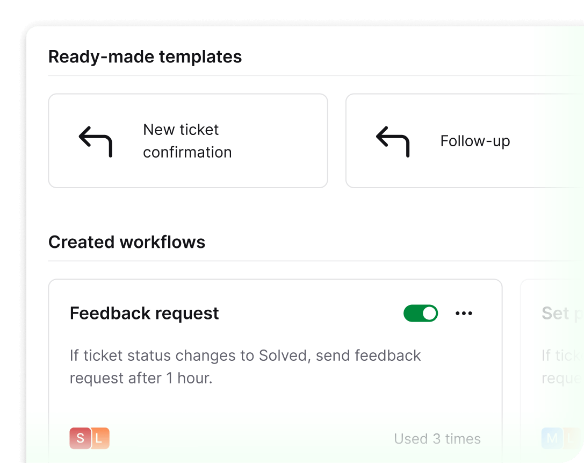This screenshot has height=463, width=584.
Task: Disable the Feedback request workflow switch
Action: (x=421, y=313)
